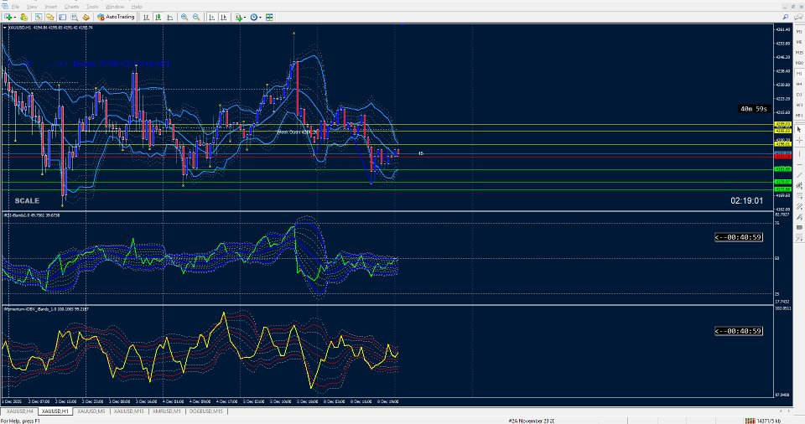
Task: Pick the horizontal line drawing tool
Action: [x=799, y=164]
